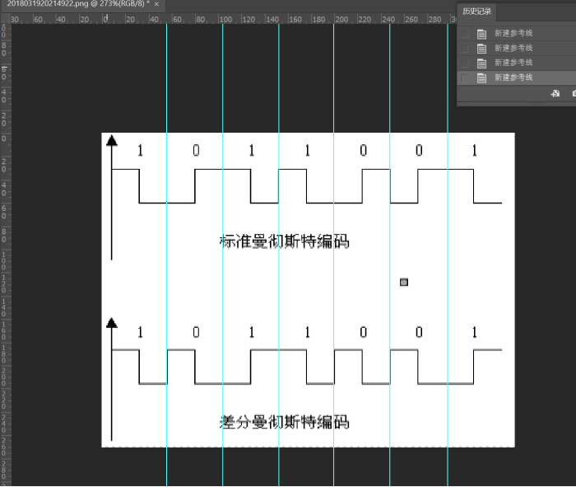Click the second 新建参考线 history state icon
The height and width of the screenshot is (487, 576).
tap(481, 49)
